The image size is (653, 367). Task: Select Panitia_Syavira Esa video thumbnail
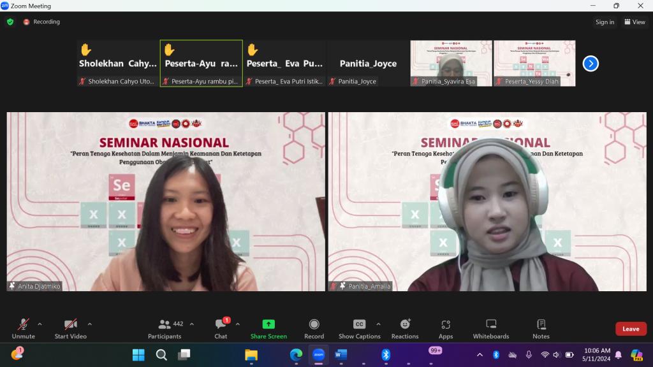(451, 63)
